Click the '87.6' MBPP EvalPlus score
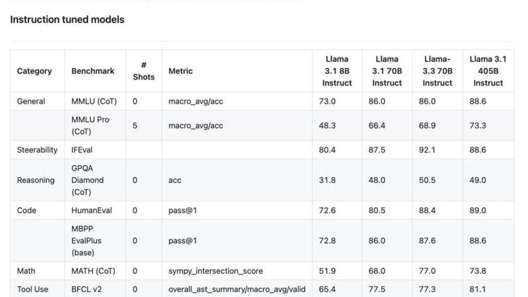 (x=427, y=241)
